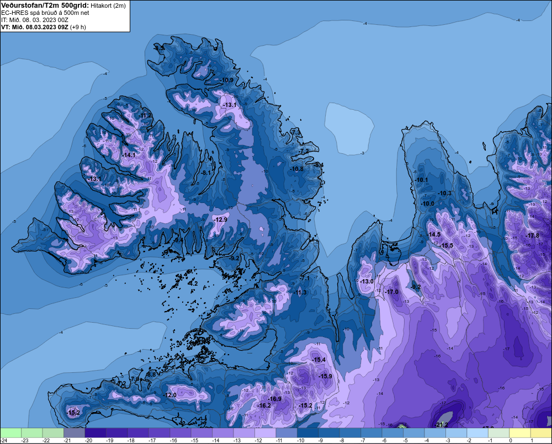Select the legend swatch labeled -22
The height and width of the screenshot is (444, 552).
[53, 432]
